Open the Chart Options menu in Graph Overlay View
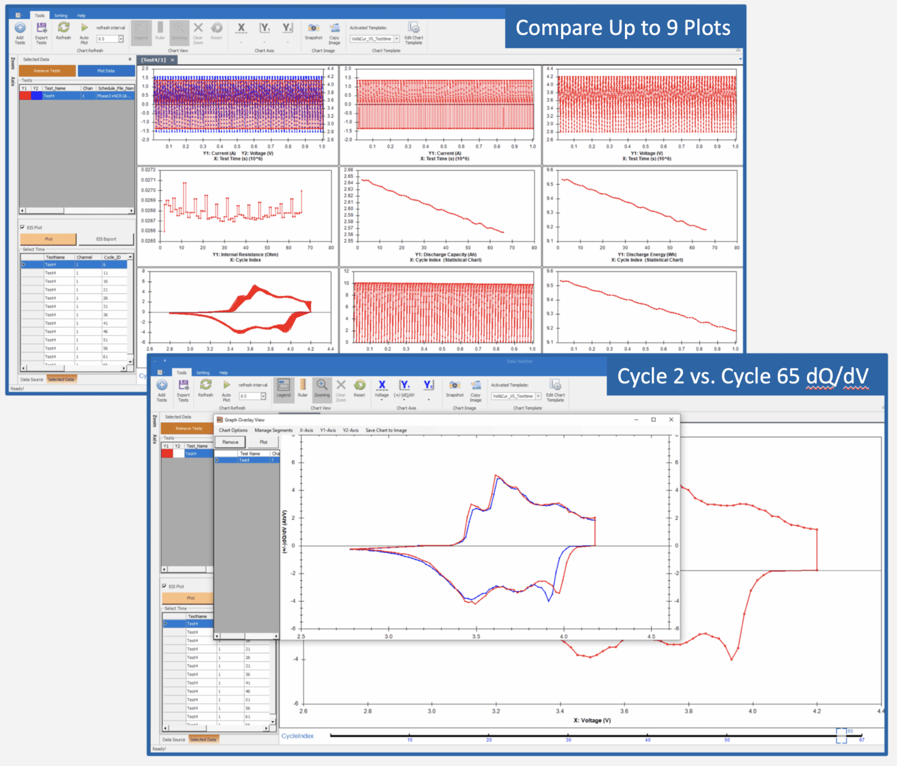 [234, 430]
